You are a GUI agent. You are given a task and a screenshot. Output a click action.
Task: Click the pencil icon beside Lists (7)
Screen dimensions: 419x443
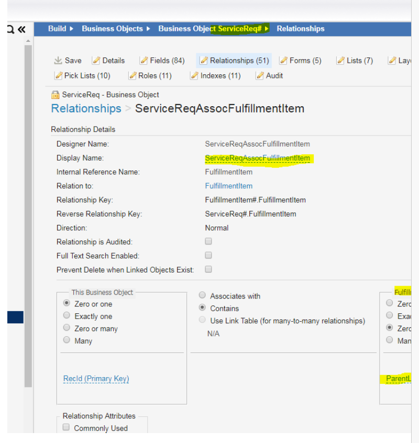click(x=340, y=61)
